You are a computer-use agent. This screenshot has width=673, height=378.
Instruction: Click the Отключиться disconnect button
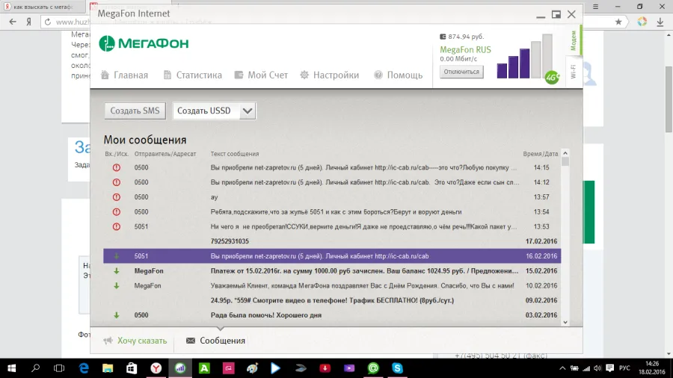(461, 72)
